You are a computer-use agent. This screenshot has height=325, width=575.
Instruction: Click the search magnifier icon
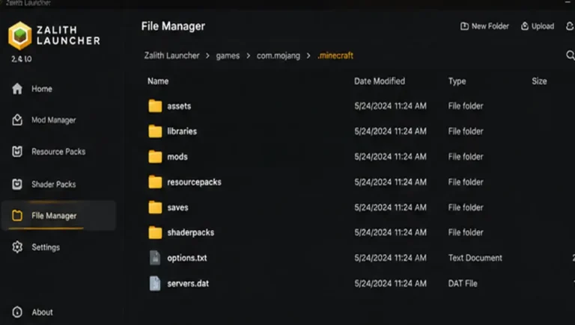pyautogui.click(x=571, y=55)
